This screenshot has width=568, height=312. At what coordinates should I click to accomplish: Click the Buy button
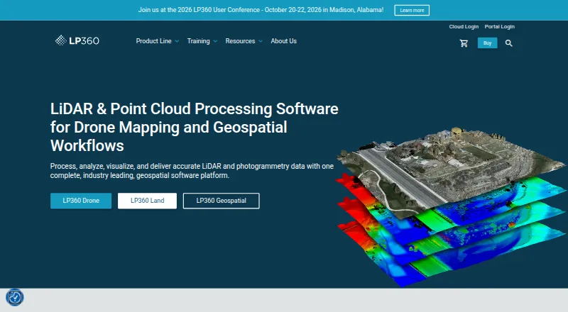487,43
